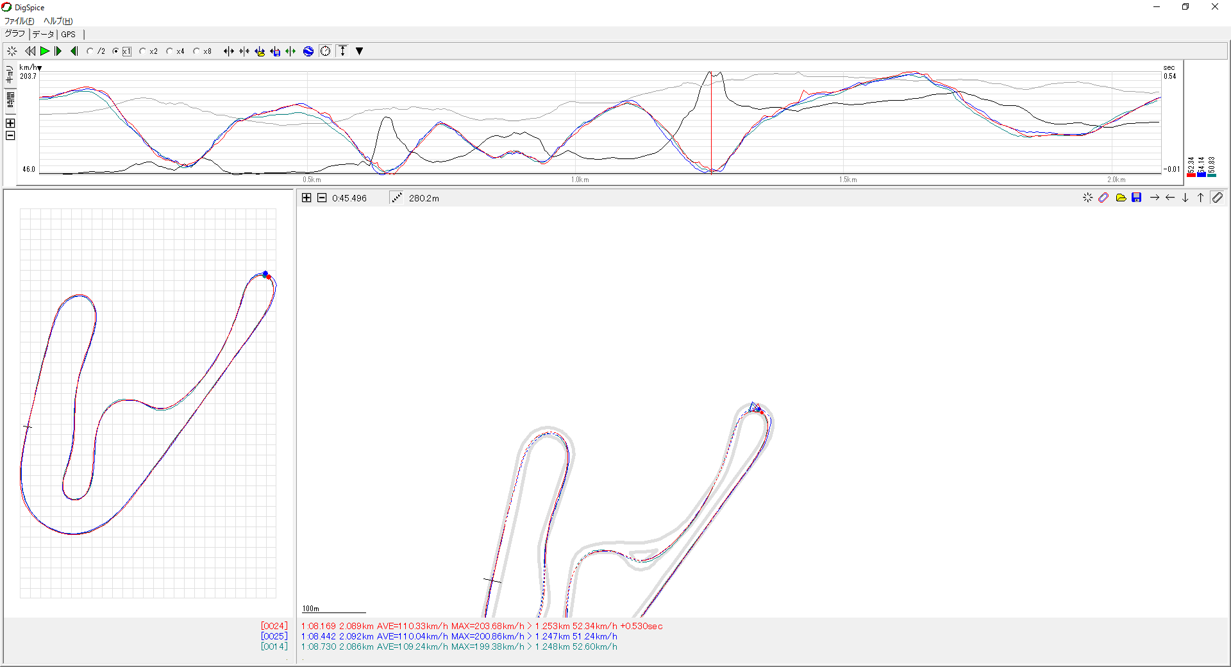Zoom in map with plus button
The width and height of the screenshot is (1231, 667).
pyautogui.click(x=306, y=198)
